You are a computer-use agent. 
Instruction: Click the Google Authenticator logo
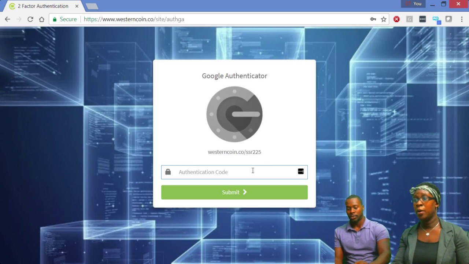point(234,114)
